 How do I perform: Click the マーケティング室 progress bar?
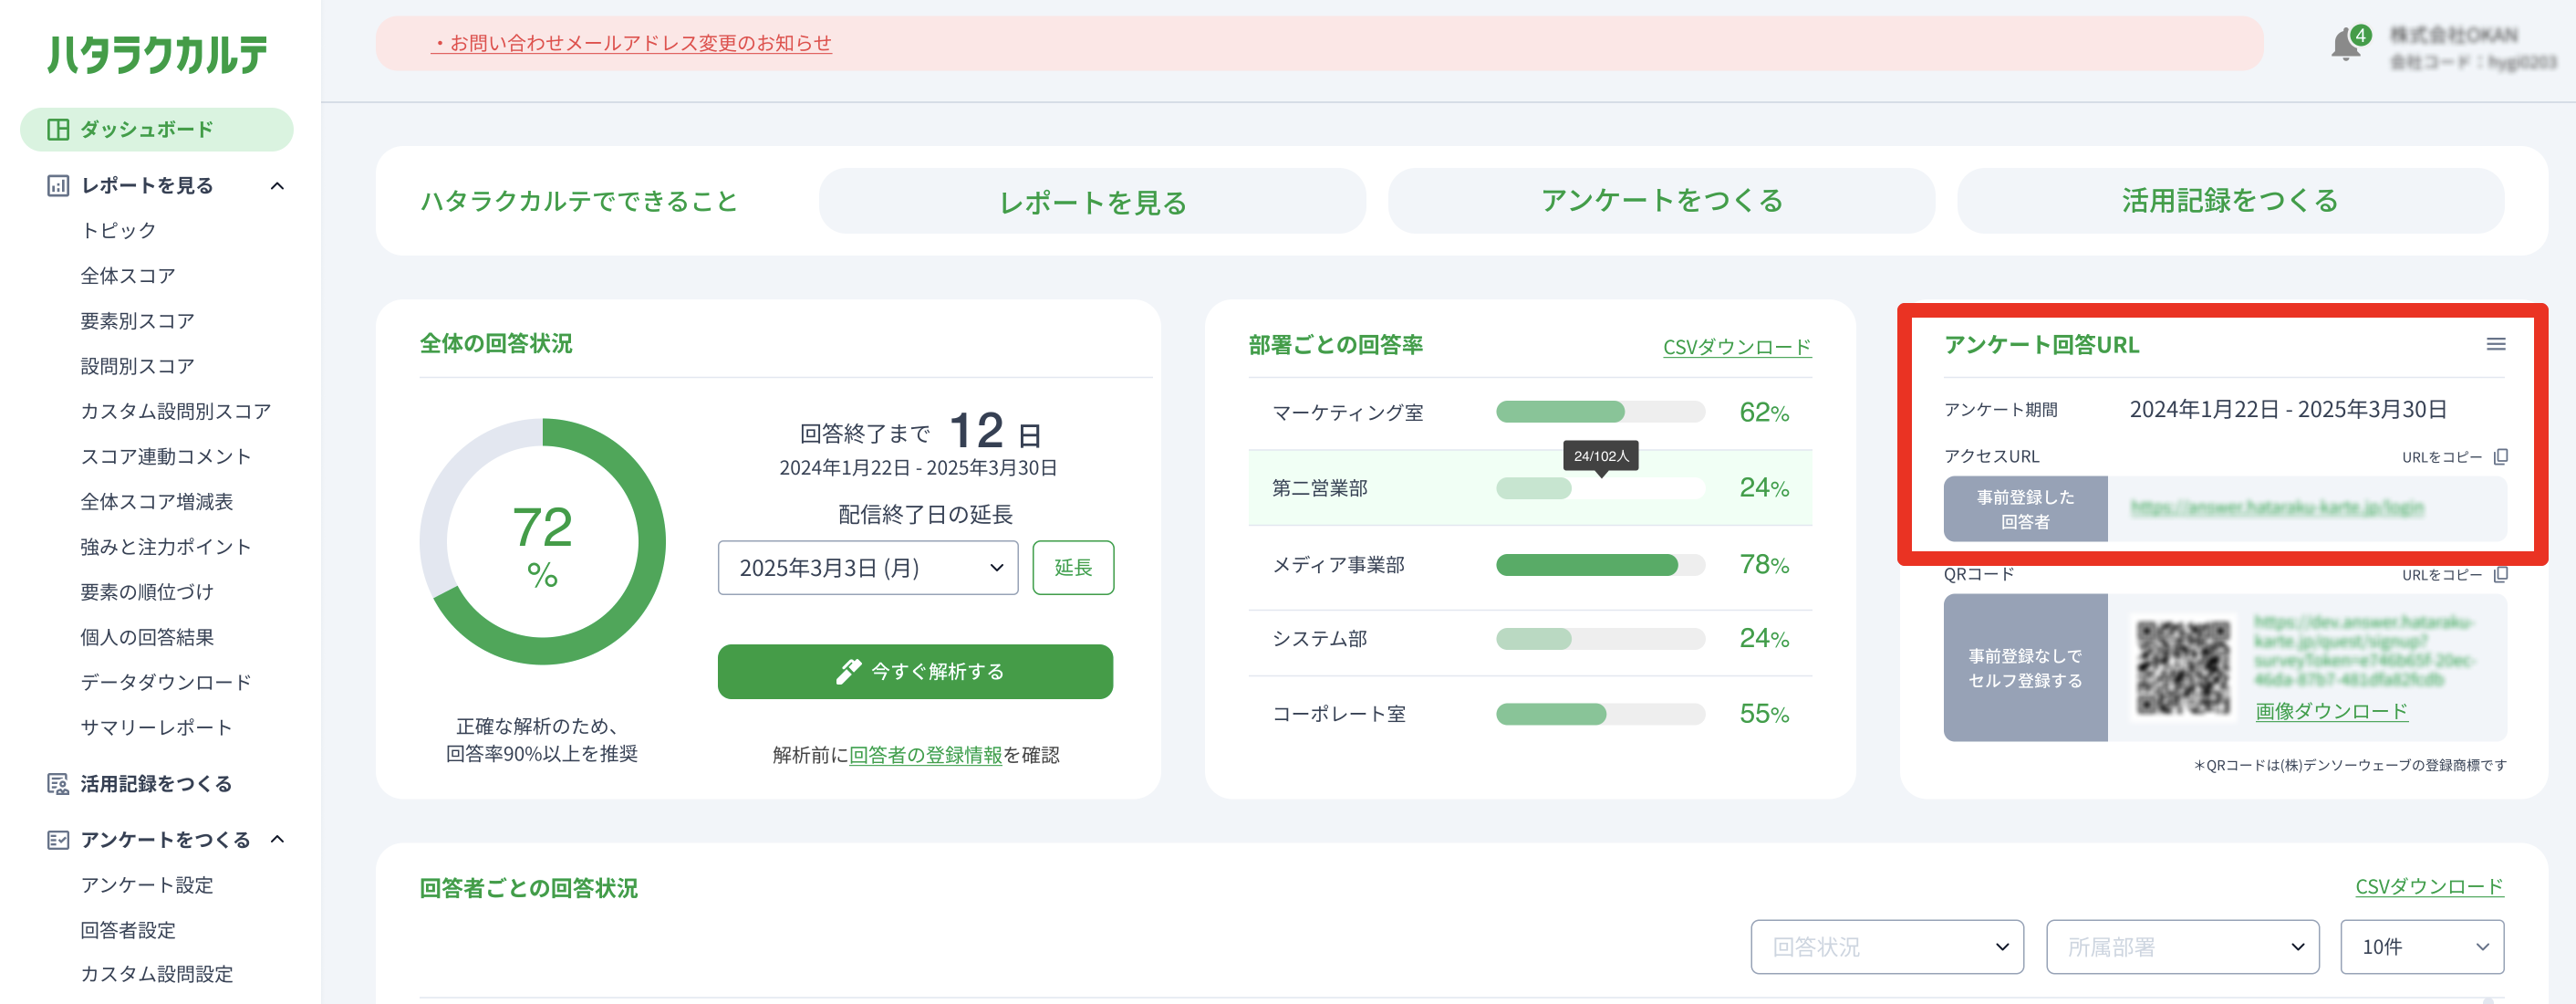click(1600, 412)
